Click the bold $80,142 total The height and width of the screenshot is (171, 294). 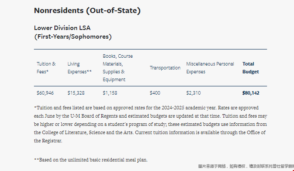(251, 93)
